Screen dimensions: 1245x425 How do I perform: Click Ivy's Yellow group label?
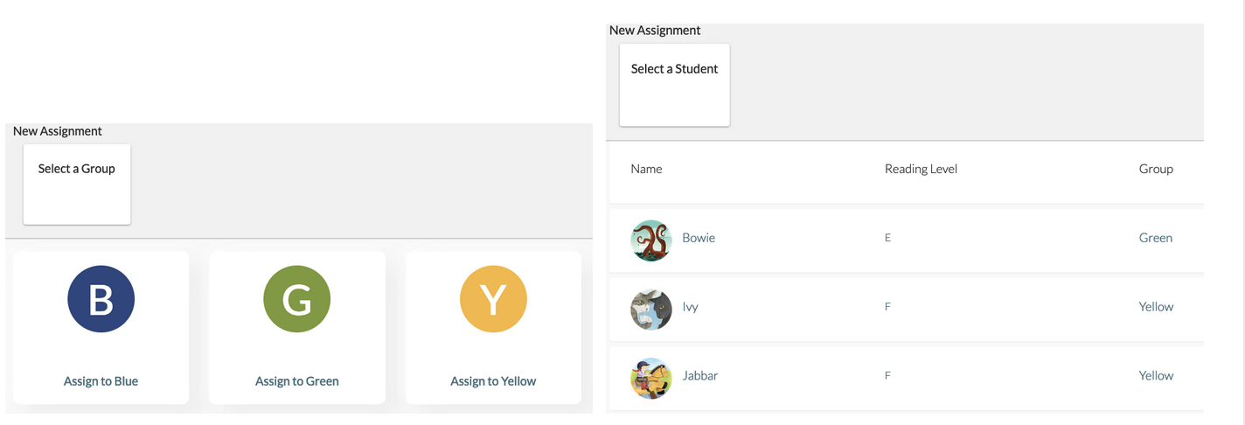click(x=1156, y=307)
